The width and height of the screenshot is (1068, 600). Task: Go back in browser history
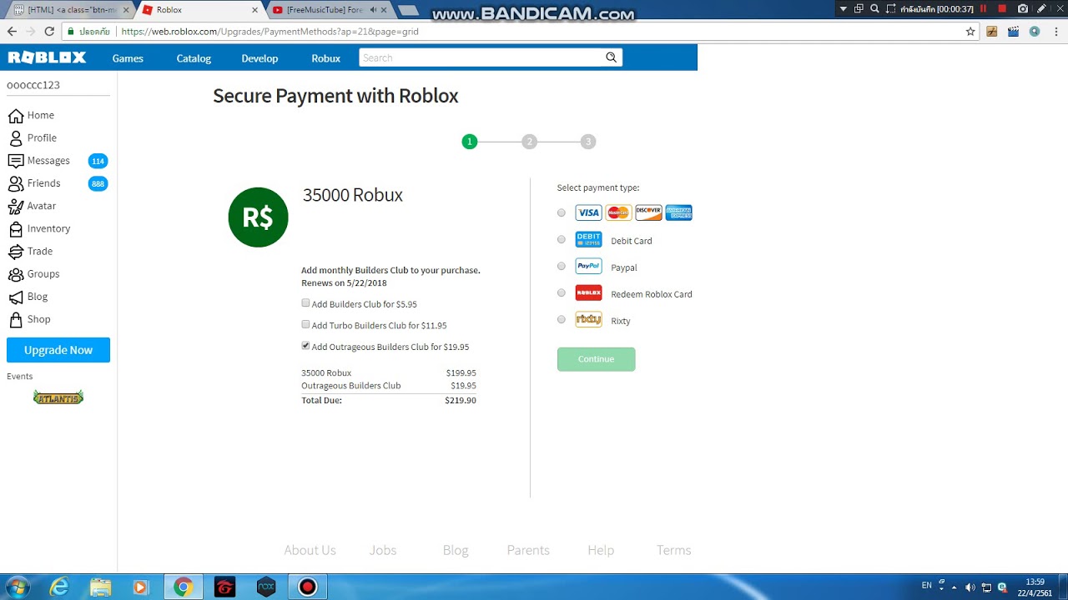click(12, 32)
